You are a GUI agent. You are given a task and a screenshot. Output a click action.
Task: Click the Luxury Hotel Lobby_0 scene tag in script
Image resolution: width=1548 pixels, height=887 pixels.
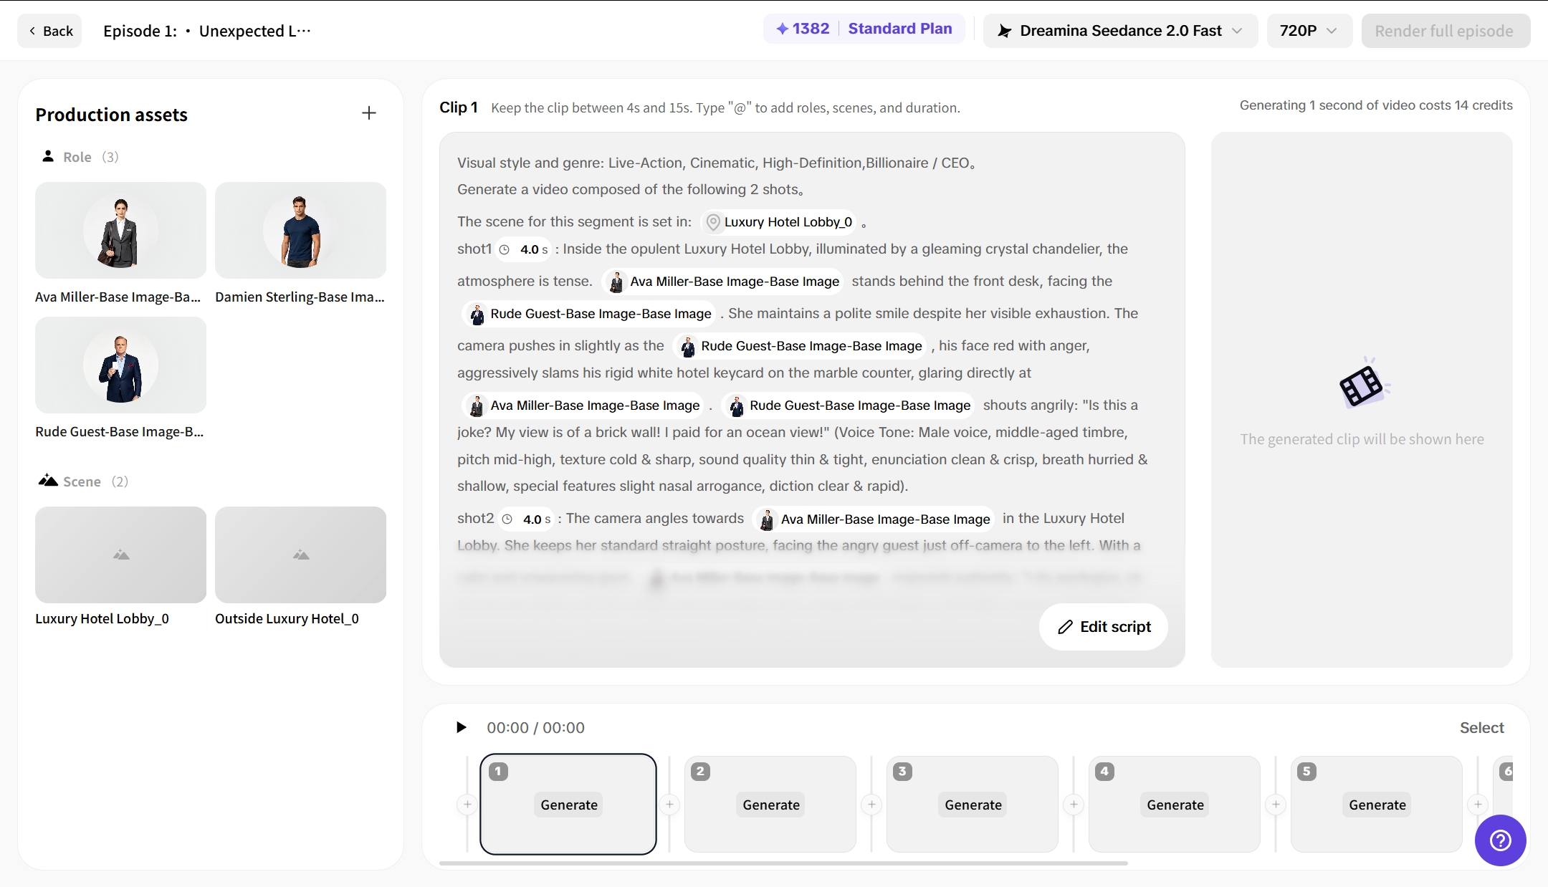pos(779,222)
